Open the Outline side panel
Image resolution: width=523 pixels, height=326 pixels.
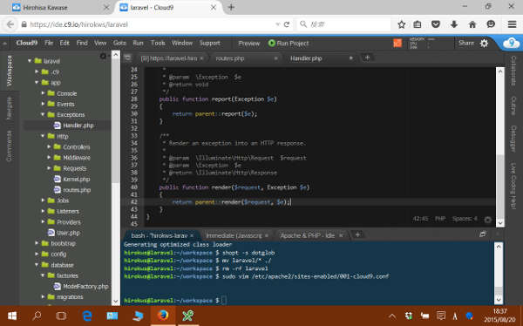click(x=513, y=106)
